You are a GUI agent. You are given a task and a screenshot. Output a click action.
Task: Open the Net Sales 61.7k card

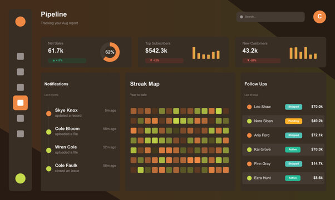point(86,52)
